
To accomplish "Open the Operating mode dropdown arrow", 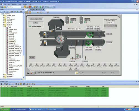I will 22,7.
